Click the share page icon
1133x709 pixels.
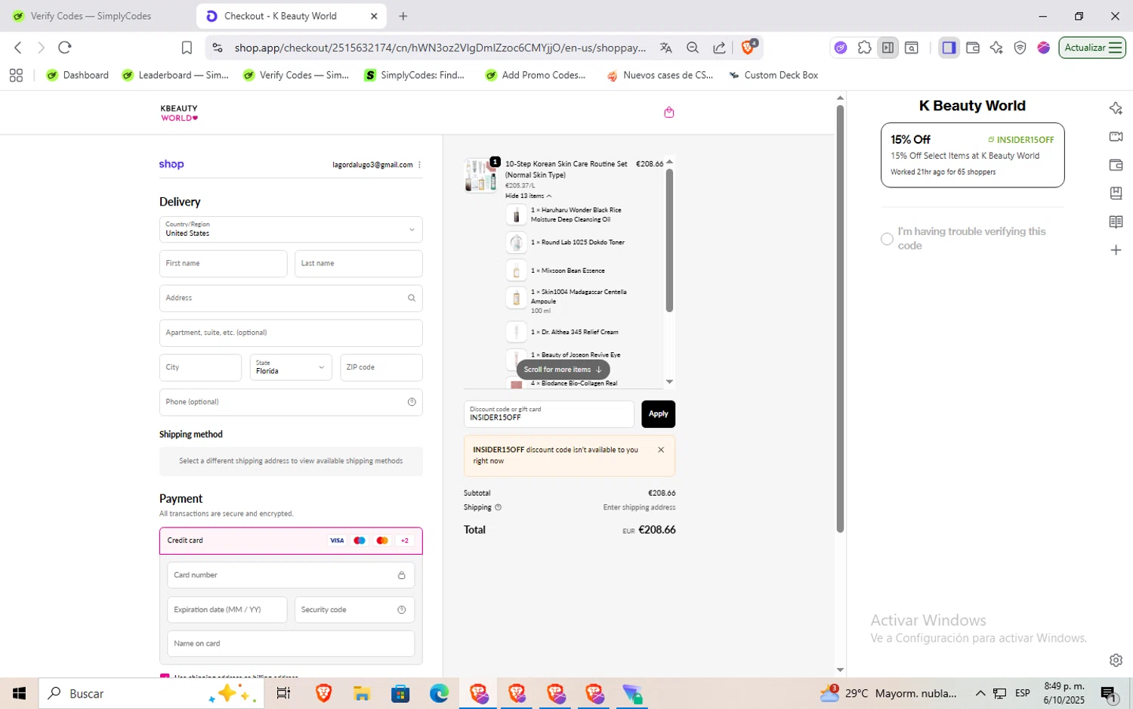pyautogui.click(x=719, y=48)
